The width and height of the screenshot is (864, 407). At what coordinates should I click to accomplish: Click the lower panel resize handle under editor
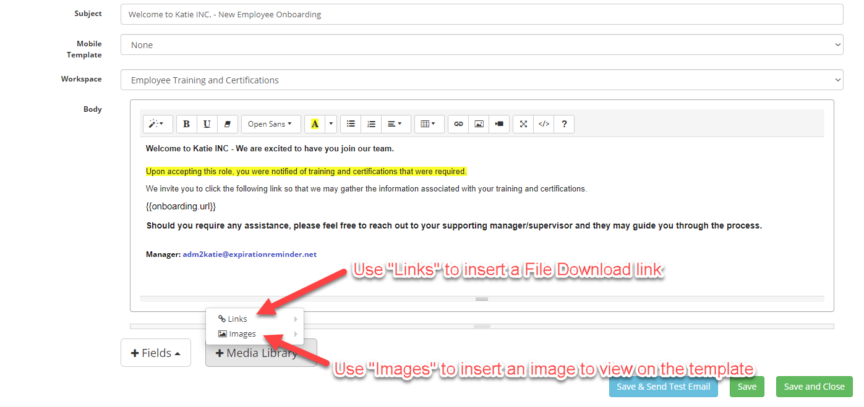[482, 326]
